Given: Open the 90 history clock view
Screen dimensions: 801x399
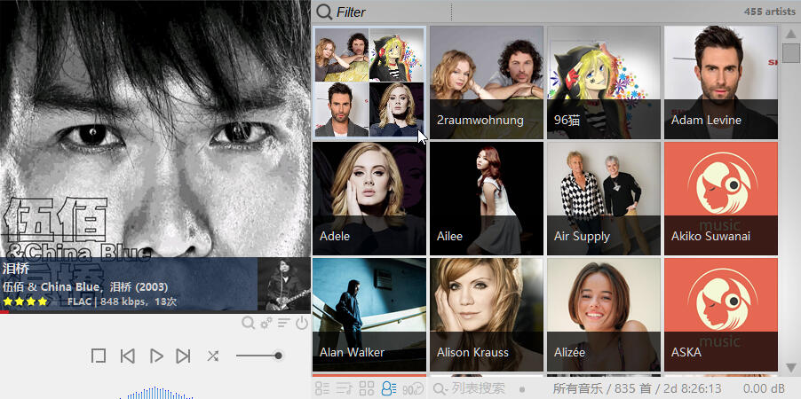Looking at the screenshot, I should pyautogui.click(x=413, y=388).
